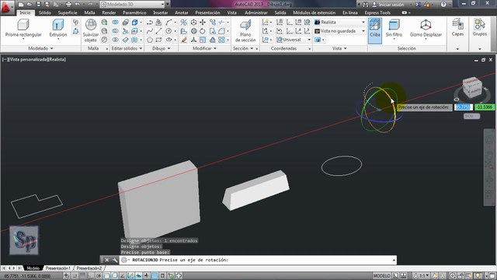The image size is (497, 280).
Task: Click the ViewCube in the viewport corner
Action: (x=471, y=88)
